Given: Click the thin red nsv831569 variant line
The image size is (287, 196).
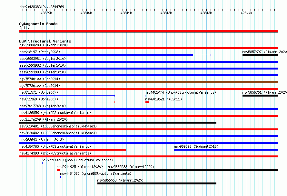Looking at the screenshot, I should click(x=67, y=102).
